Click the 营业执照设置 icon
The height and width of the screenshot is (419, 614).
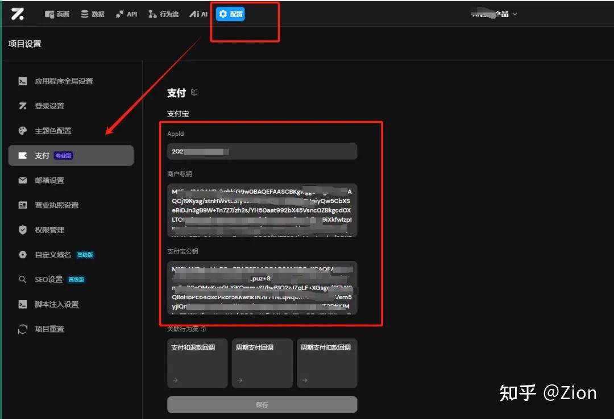(23, 205)
